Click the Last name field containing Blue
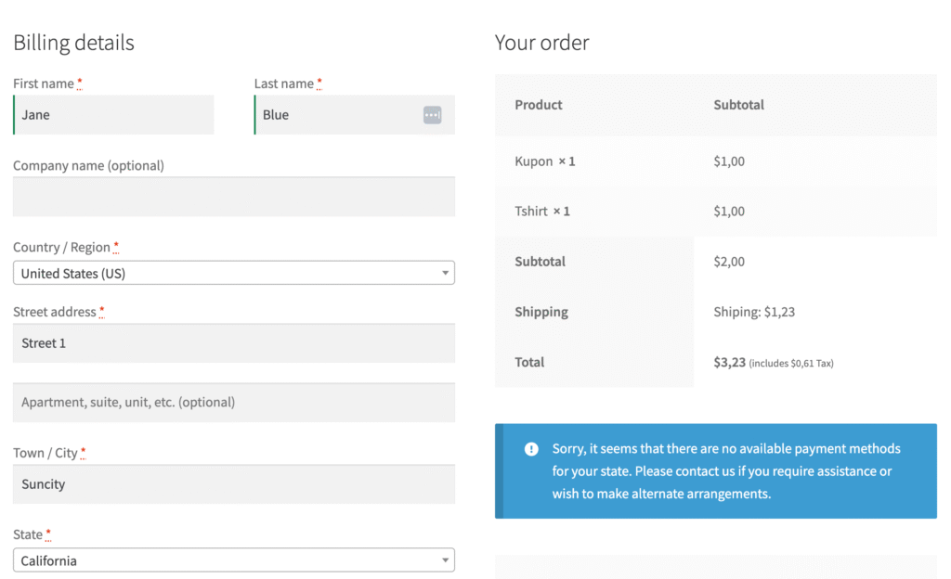Viewport: 951px width, 579px height. pyautogui.click(x=334, y=115)
